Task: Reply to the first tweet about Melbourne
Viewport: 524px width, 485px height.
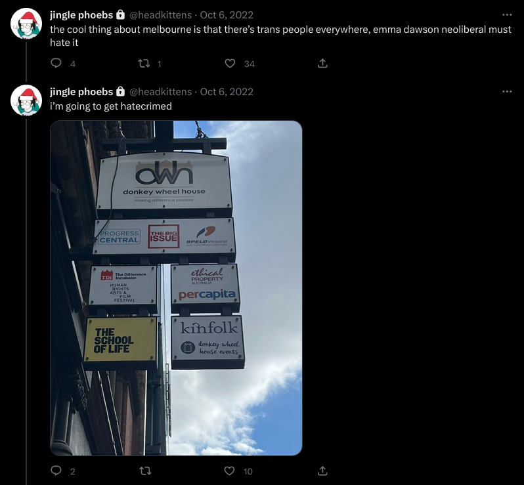Action: pyautogui.click(x=56, y=63)
